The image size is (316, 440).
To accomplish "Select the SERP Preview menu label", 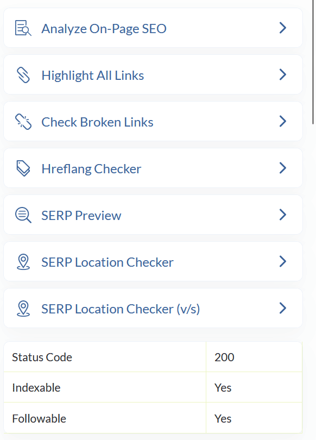I will click(81, 216).
